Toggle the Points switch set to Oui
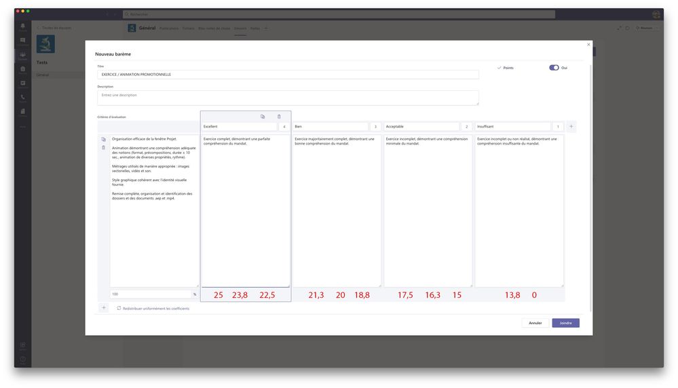Viewport: 678px width, 388px height. point(554,68)
